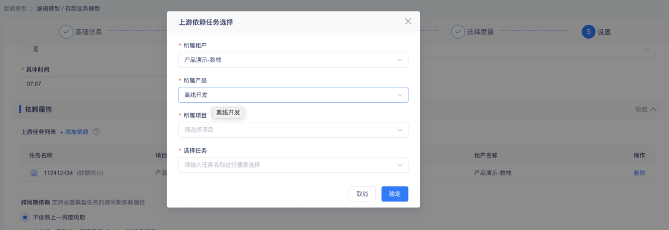Viewport: 669px width, 230px height.
Task: Click the 基础信息 step checkmark icon
Action: (66, 31)
